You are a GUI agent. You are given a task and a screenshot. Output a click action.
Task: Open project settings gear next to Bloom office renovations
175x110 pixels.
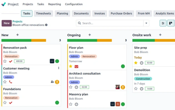[x=46, y=25]
